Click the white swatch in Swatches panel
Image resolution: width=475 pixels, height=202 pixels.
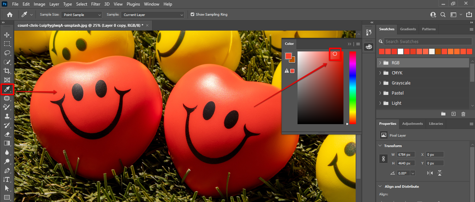point(401,51)
